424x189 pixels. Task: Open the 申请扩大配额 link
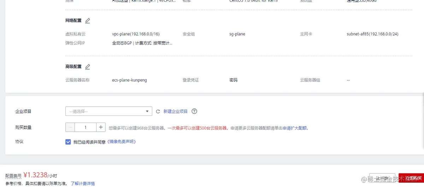[x=295, y=128]
